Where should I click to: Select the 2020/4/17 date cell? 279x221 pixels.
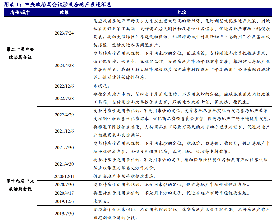click(64, 193)
